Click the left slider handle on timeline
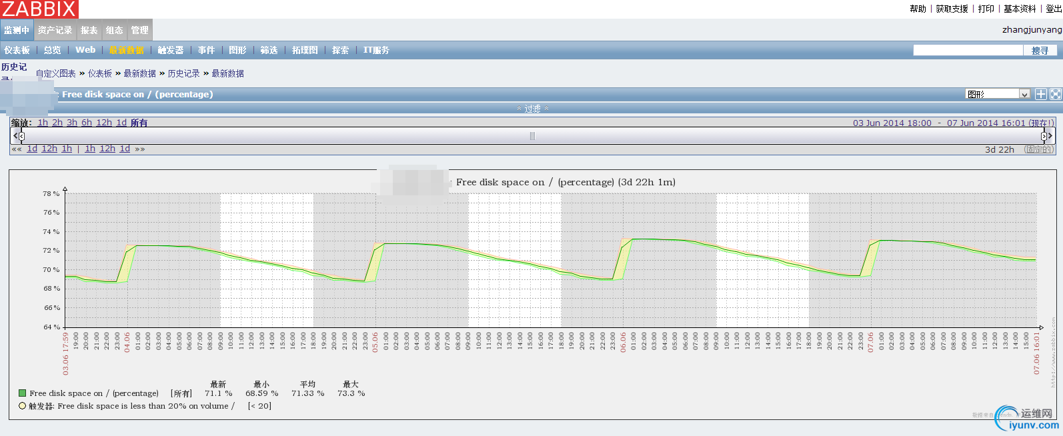This screenshot has width=1063, height=436. pos(21,136)
